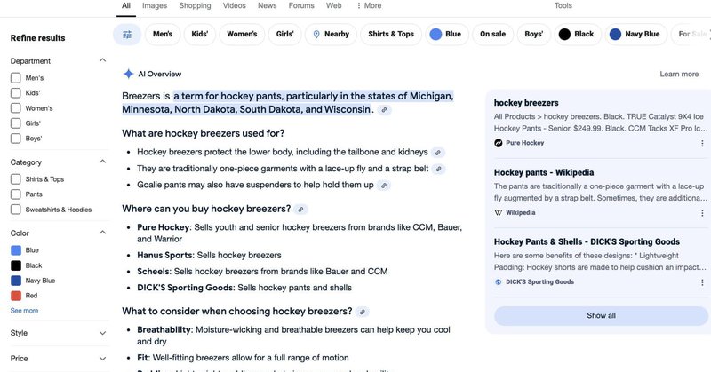Open hockey breezers Pure Hockey result
The image size is (711, 372).
click(x=526, y=103)
